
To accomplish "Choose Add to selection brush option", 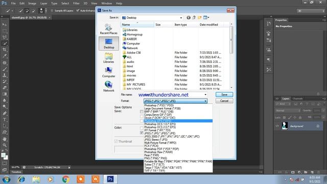I will coord(27,11).
